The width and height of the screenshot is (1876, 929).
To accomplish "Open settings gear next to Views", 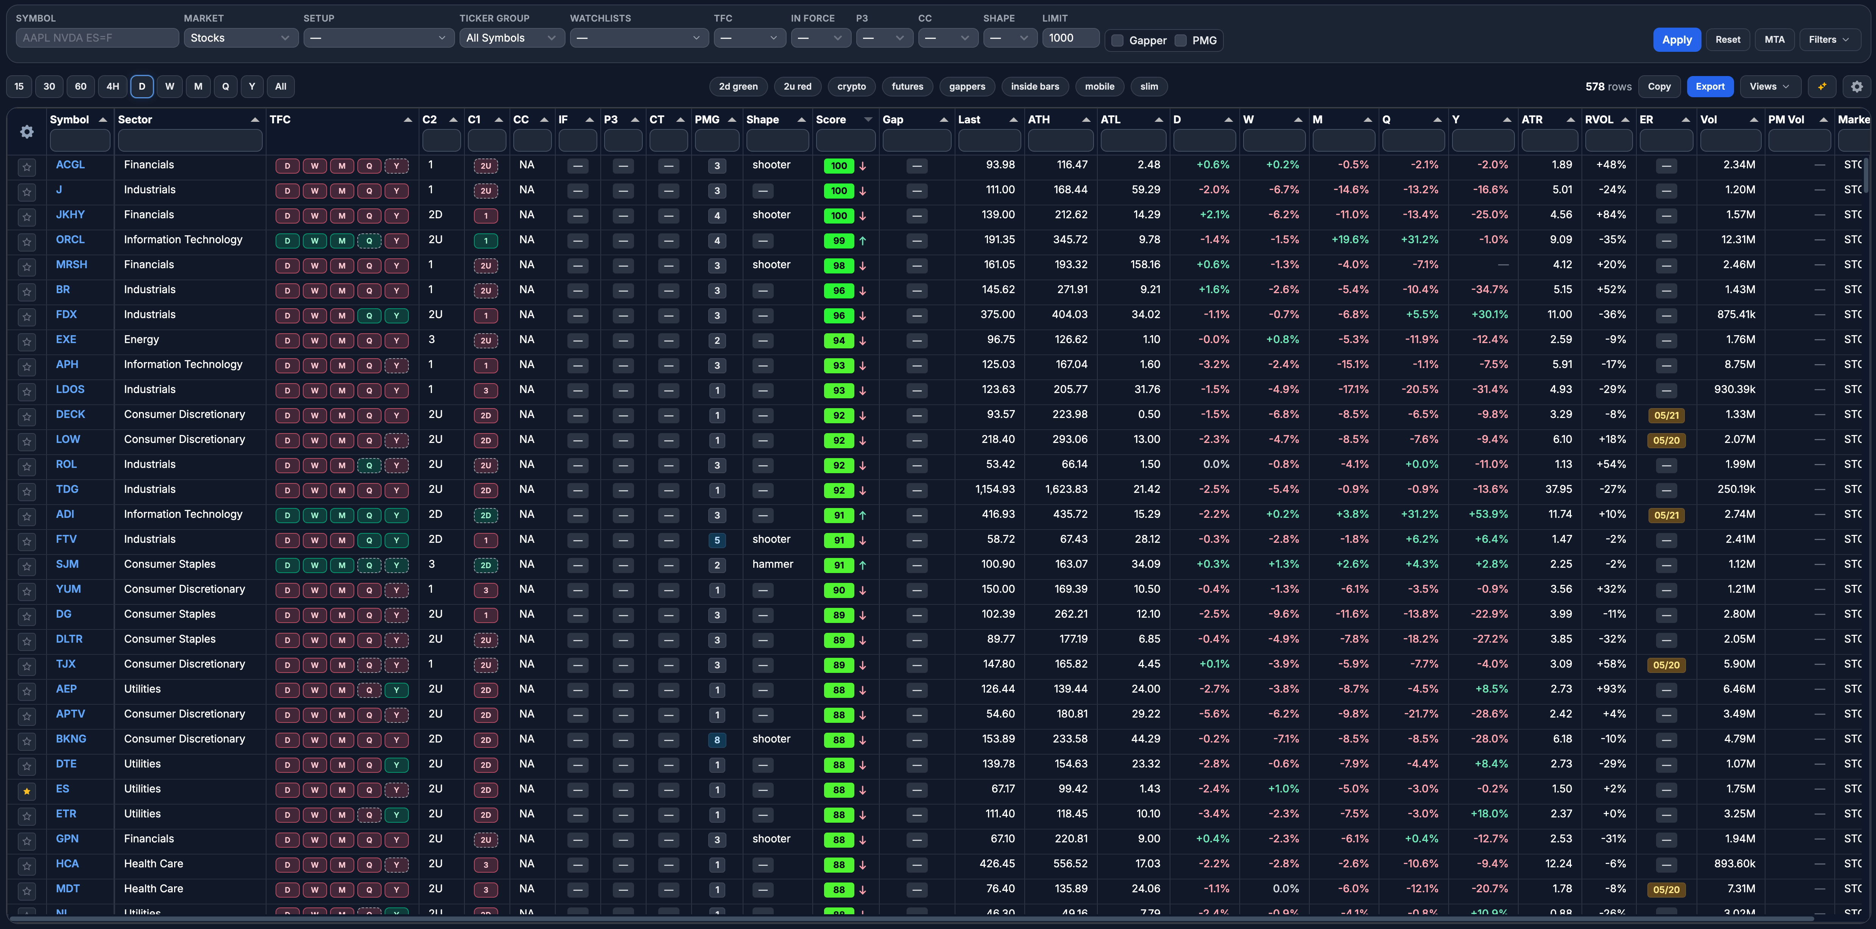I will [1856, 87].
